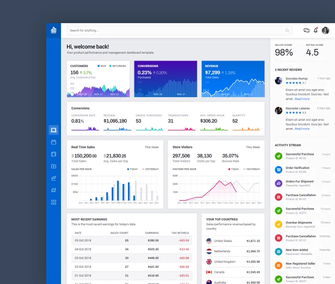Click the search magnifier icon

click(287, 31)
